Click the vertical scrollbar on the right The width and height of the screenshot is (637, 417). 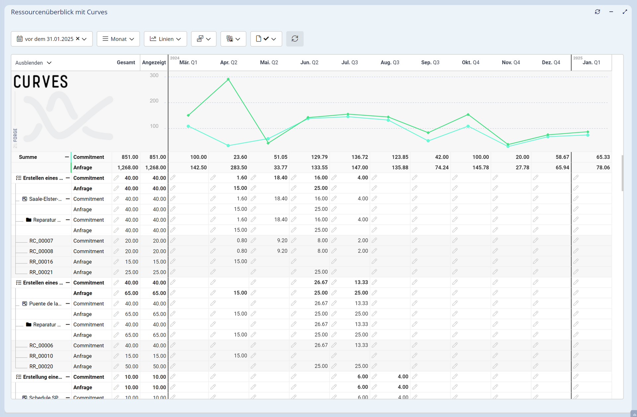tap(622, 172)
